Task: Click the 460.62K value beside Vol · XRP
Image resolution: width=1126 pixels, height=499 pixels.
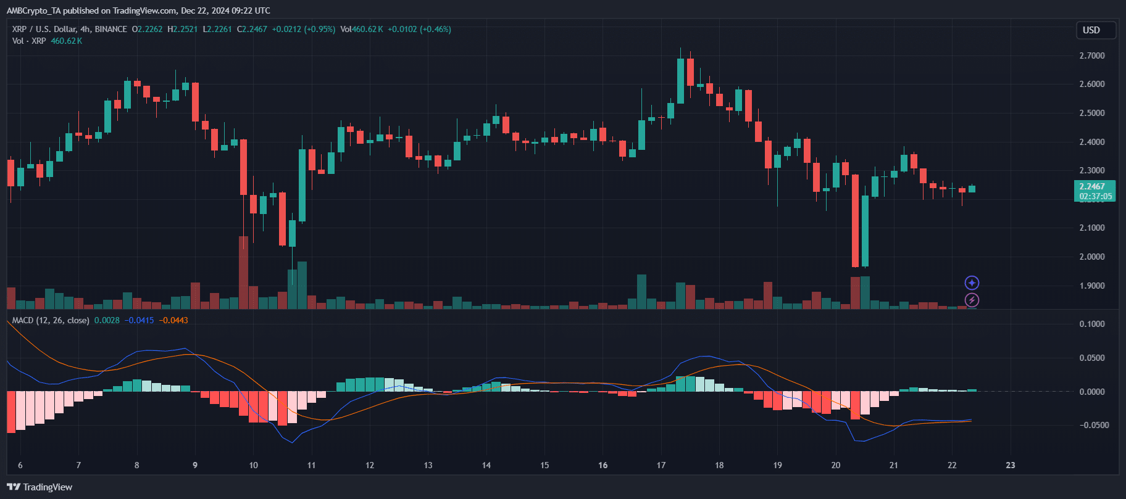Action: 67,41
